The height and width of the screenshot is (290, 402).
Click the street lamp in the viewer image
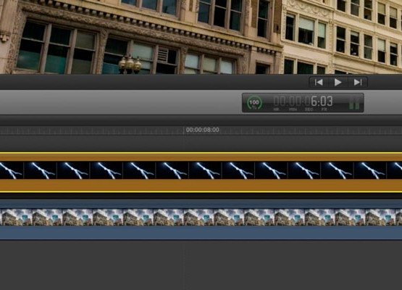pos(130,64)
